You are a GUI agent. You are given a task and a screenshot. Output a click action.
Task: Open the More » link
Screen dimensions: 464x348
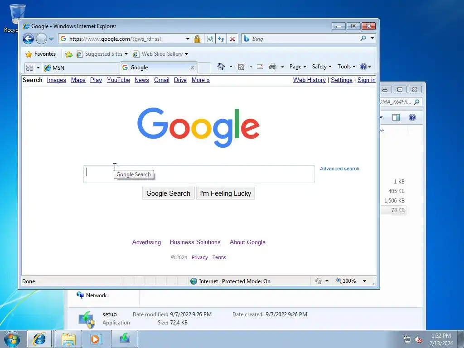click(201, 80)
